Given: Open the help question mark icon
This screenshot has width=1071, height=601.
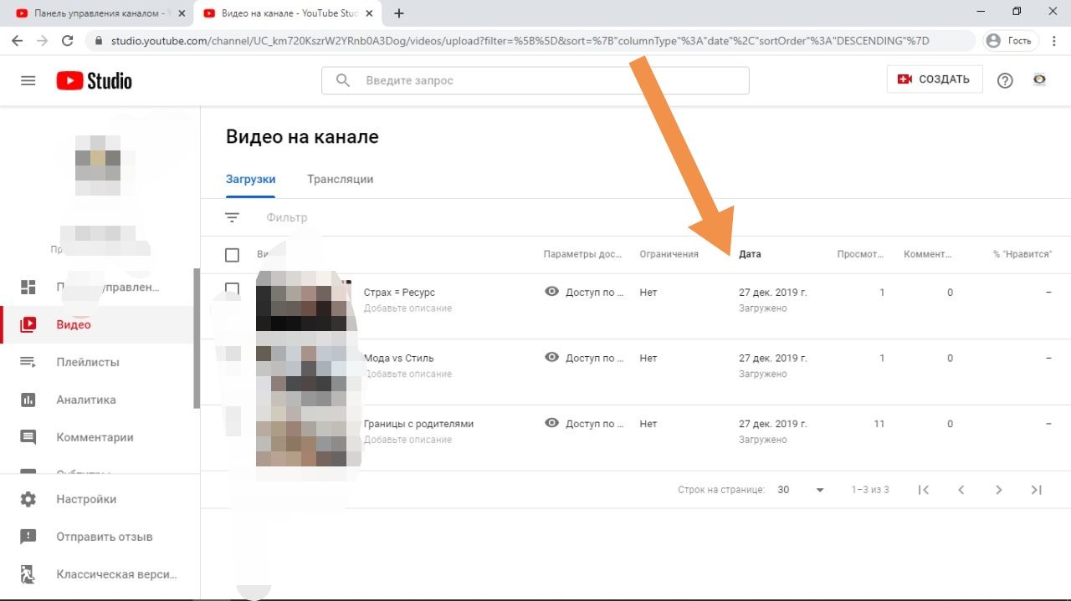Looking at the screenshot, I should pyautogui.click(x=1005, y=80).
